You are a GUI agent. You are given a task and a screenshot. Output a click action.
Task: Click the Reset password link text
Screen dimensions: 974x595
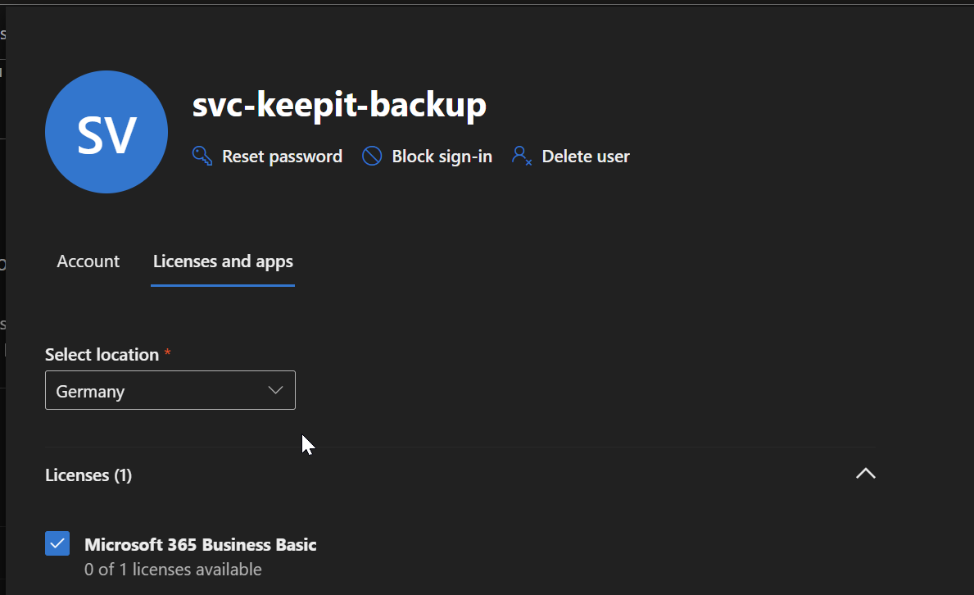282,157
